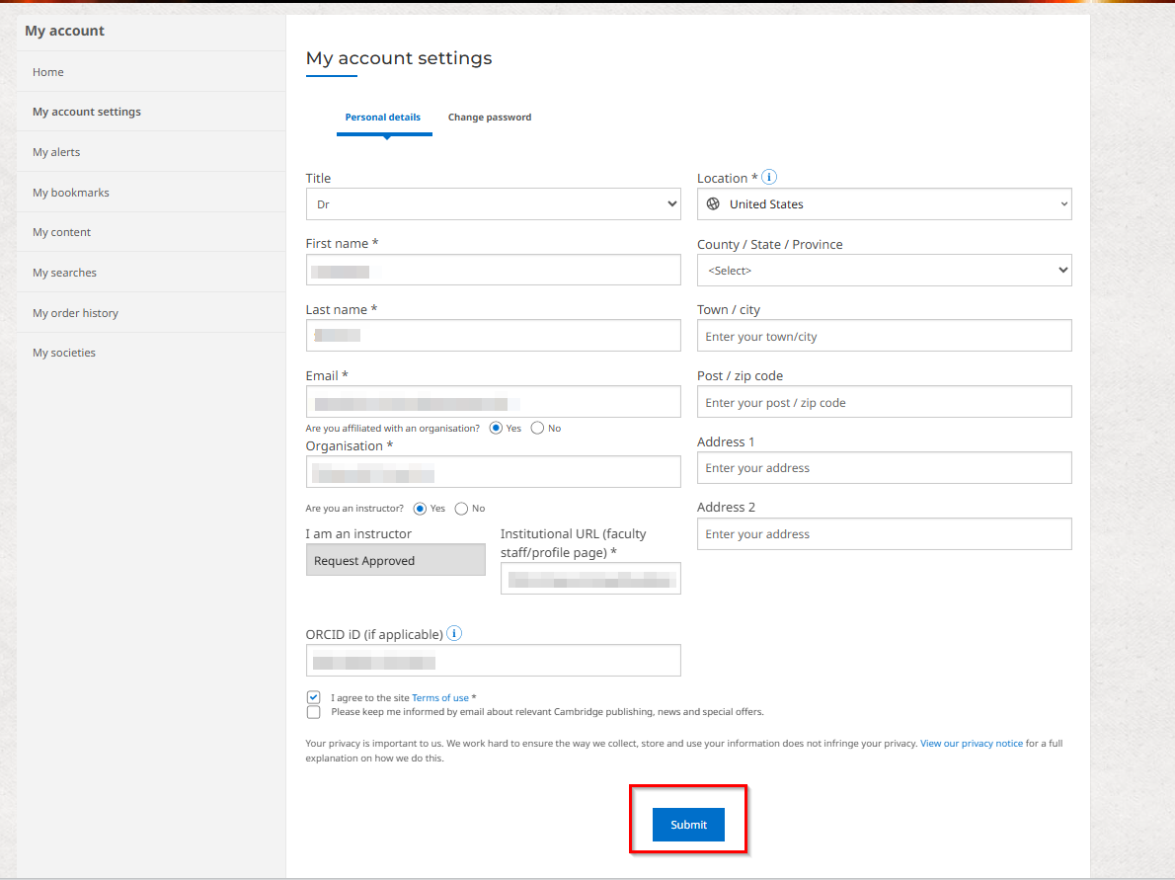Click the Town / city input field

(885, 336)
